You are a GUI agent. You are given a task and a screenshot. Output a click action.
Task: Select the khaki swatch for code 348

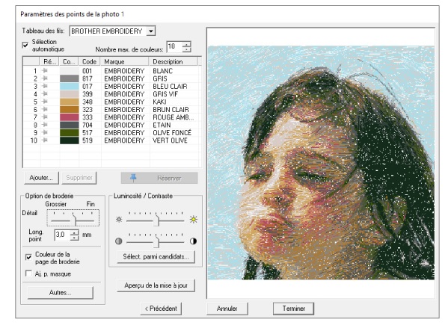(69, 102)
